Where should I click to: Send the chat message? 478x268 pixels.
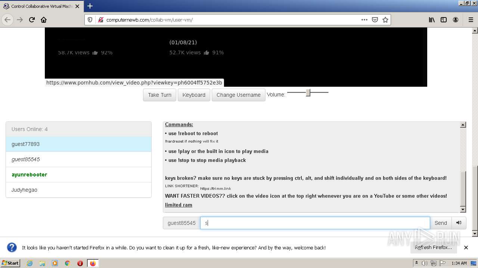coord(441,223)
